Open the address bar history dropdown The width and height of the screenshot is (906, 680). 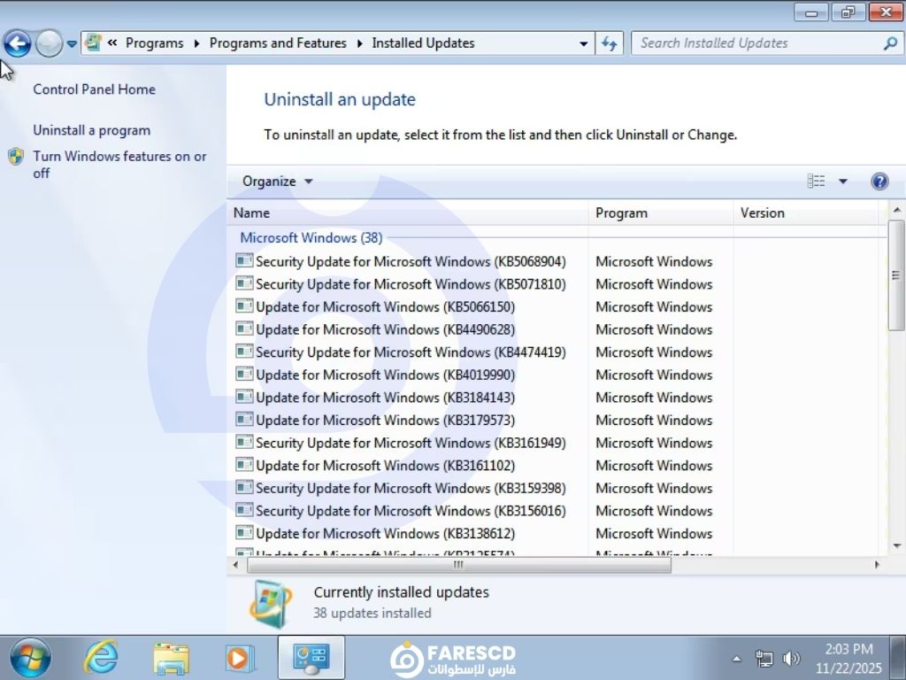[x=583, y=42]
